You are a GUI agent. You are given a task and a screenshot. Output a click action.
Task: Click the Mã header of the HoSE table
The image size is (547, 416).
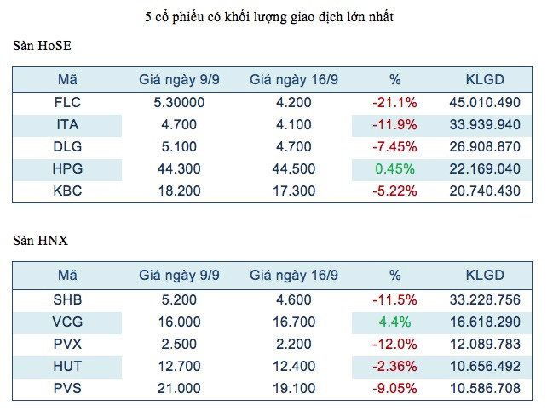click(67, 80)
